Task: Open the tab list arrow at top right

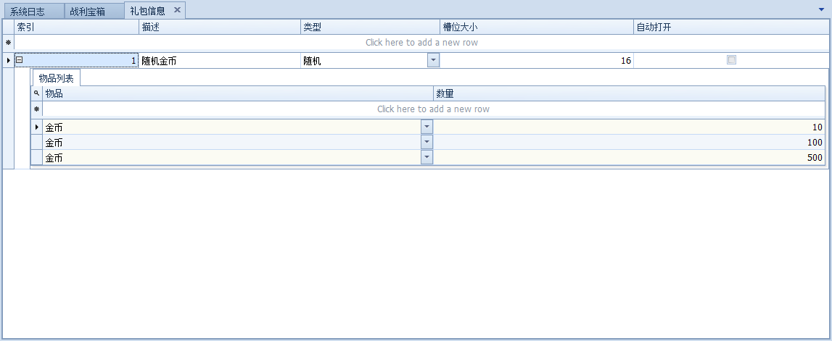Action: [x=821, y=10]
